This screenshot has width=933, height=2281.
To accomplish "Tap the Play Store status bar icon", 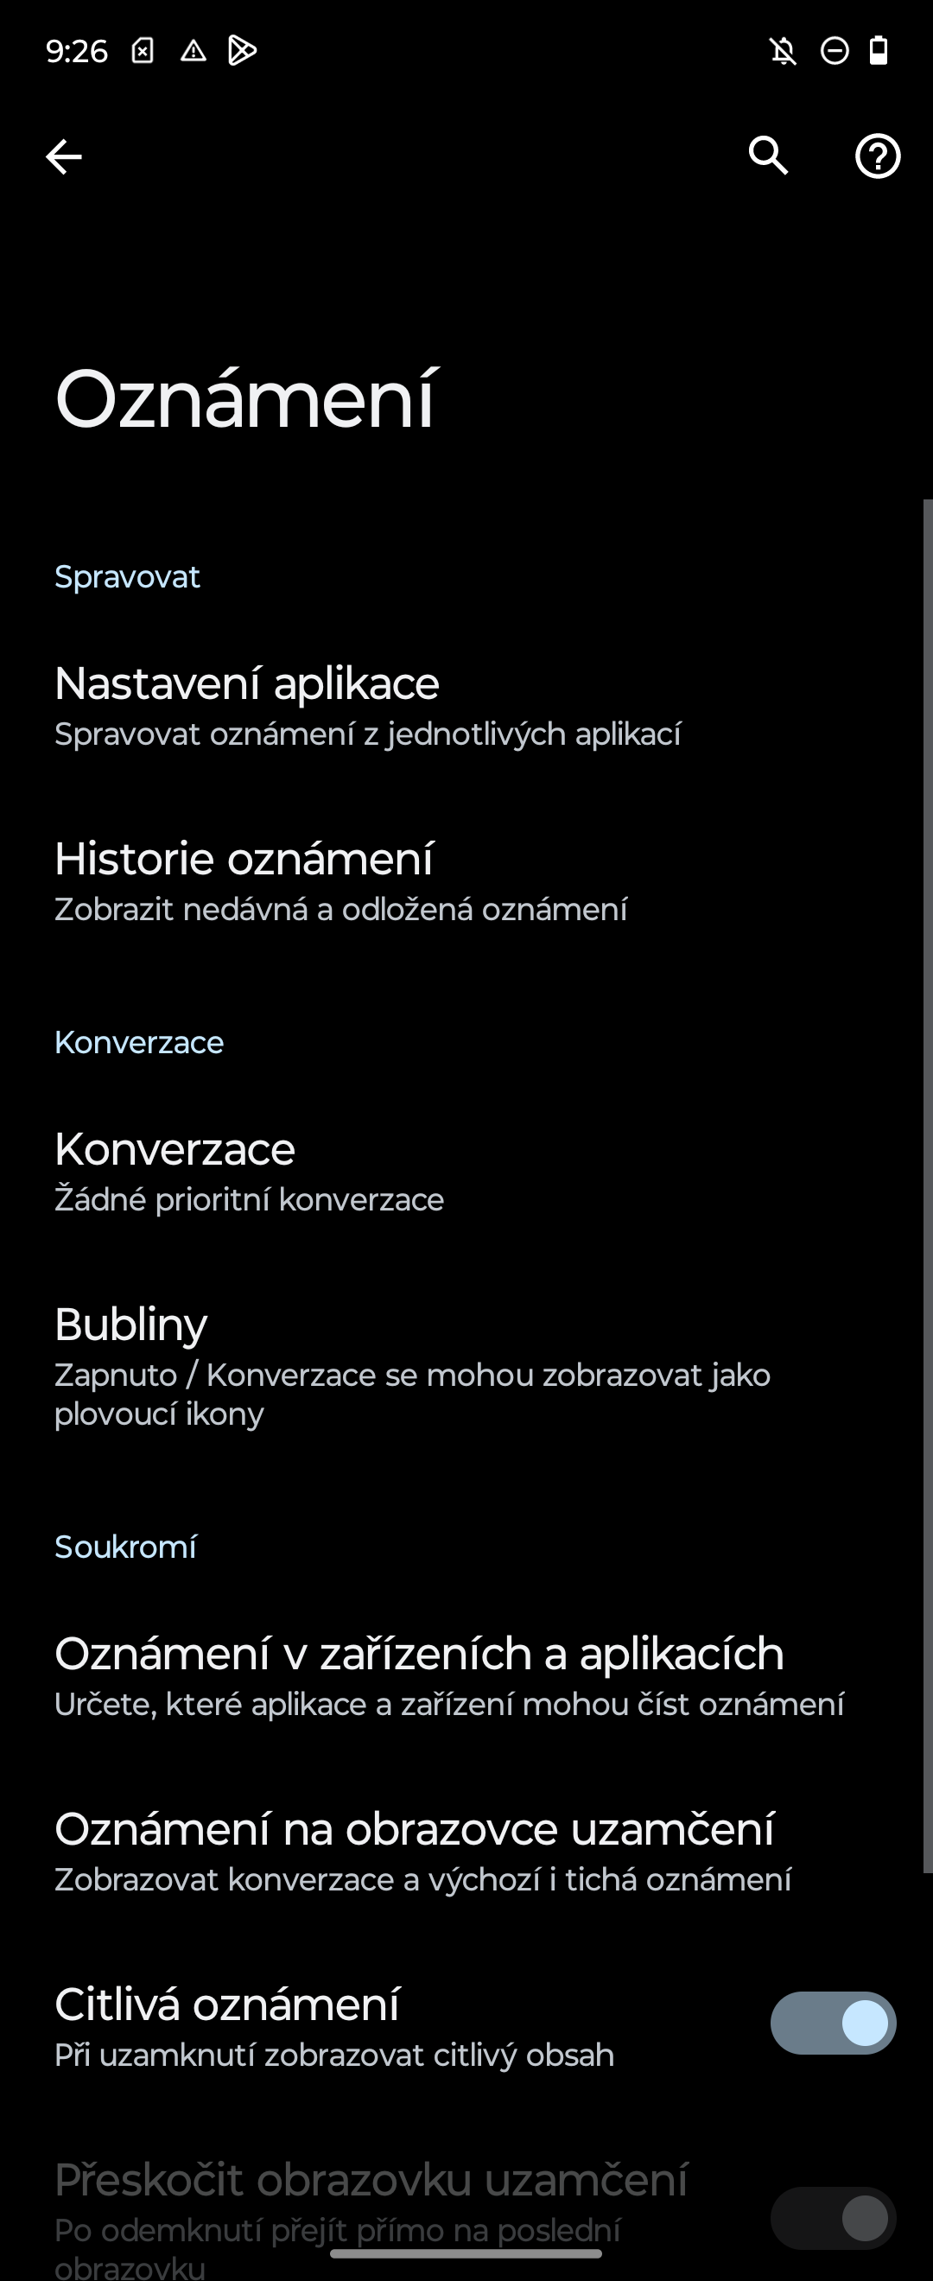I will point(242,51).
